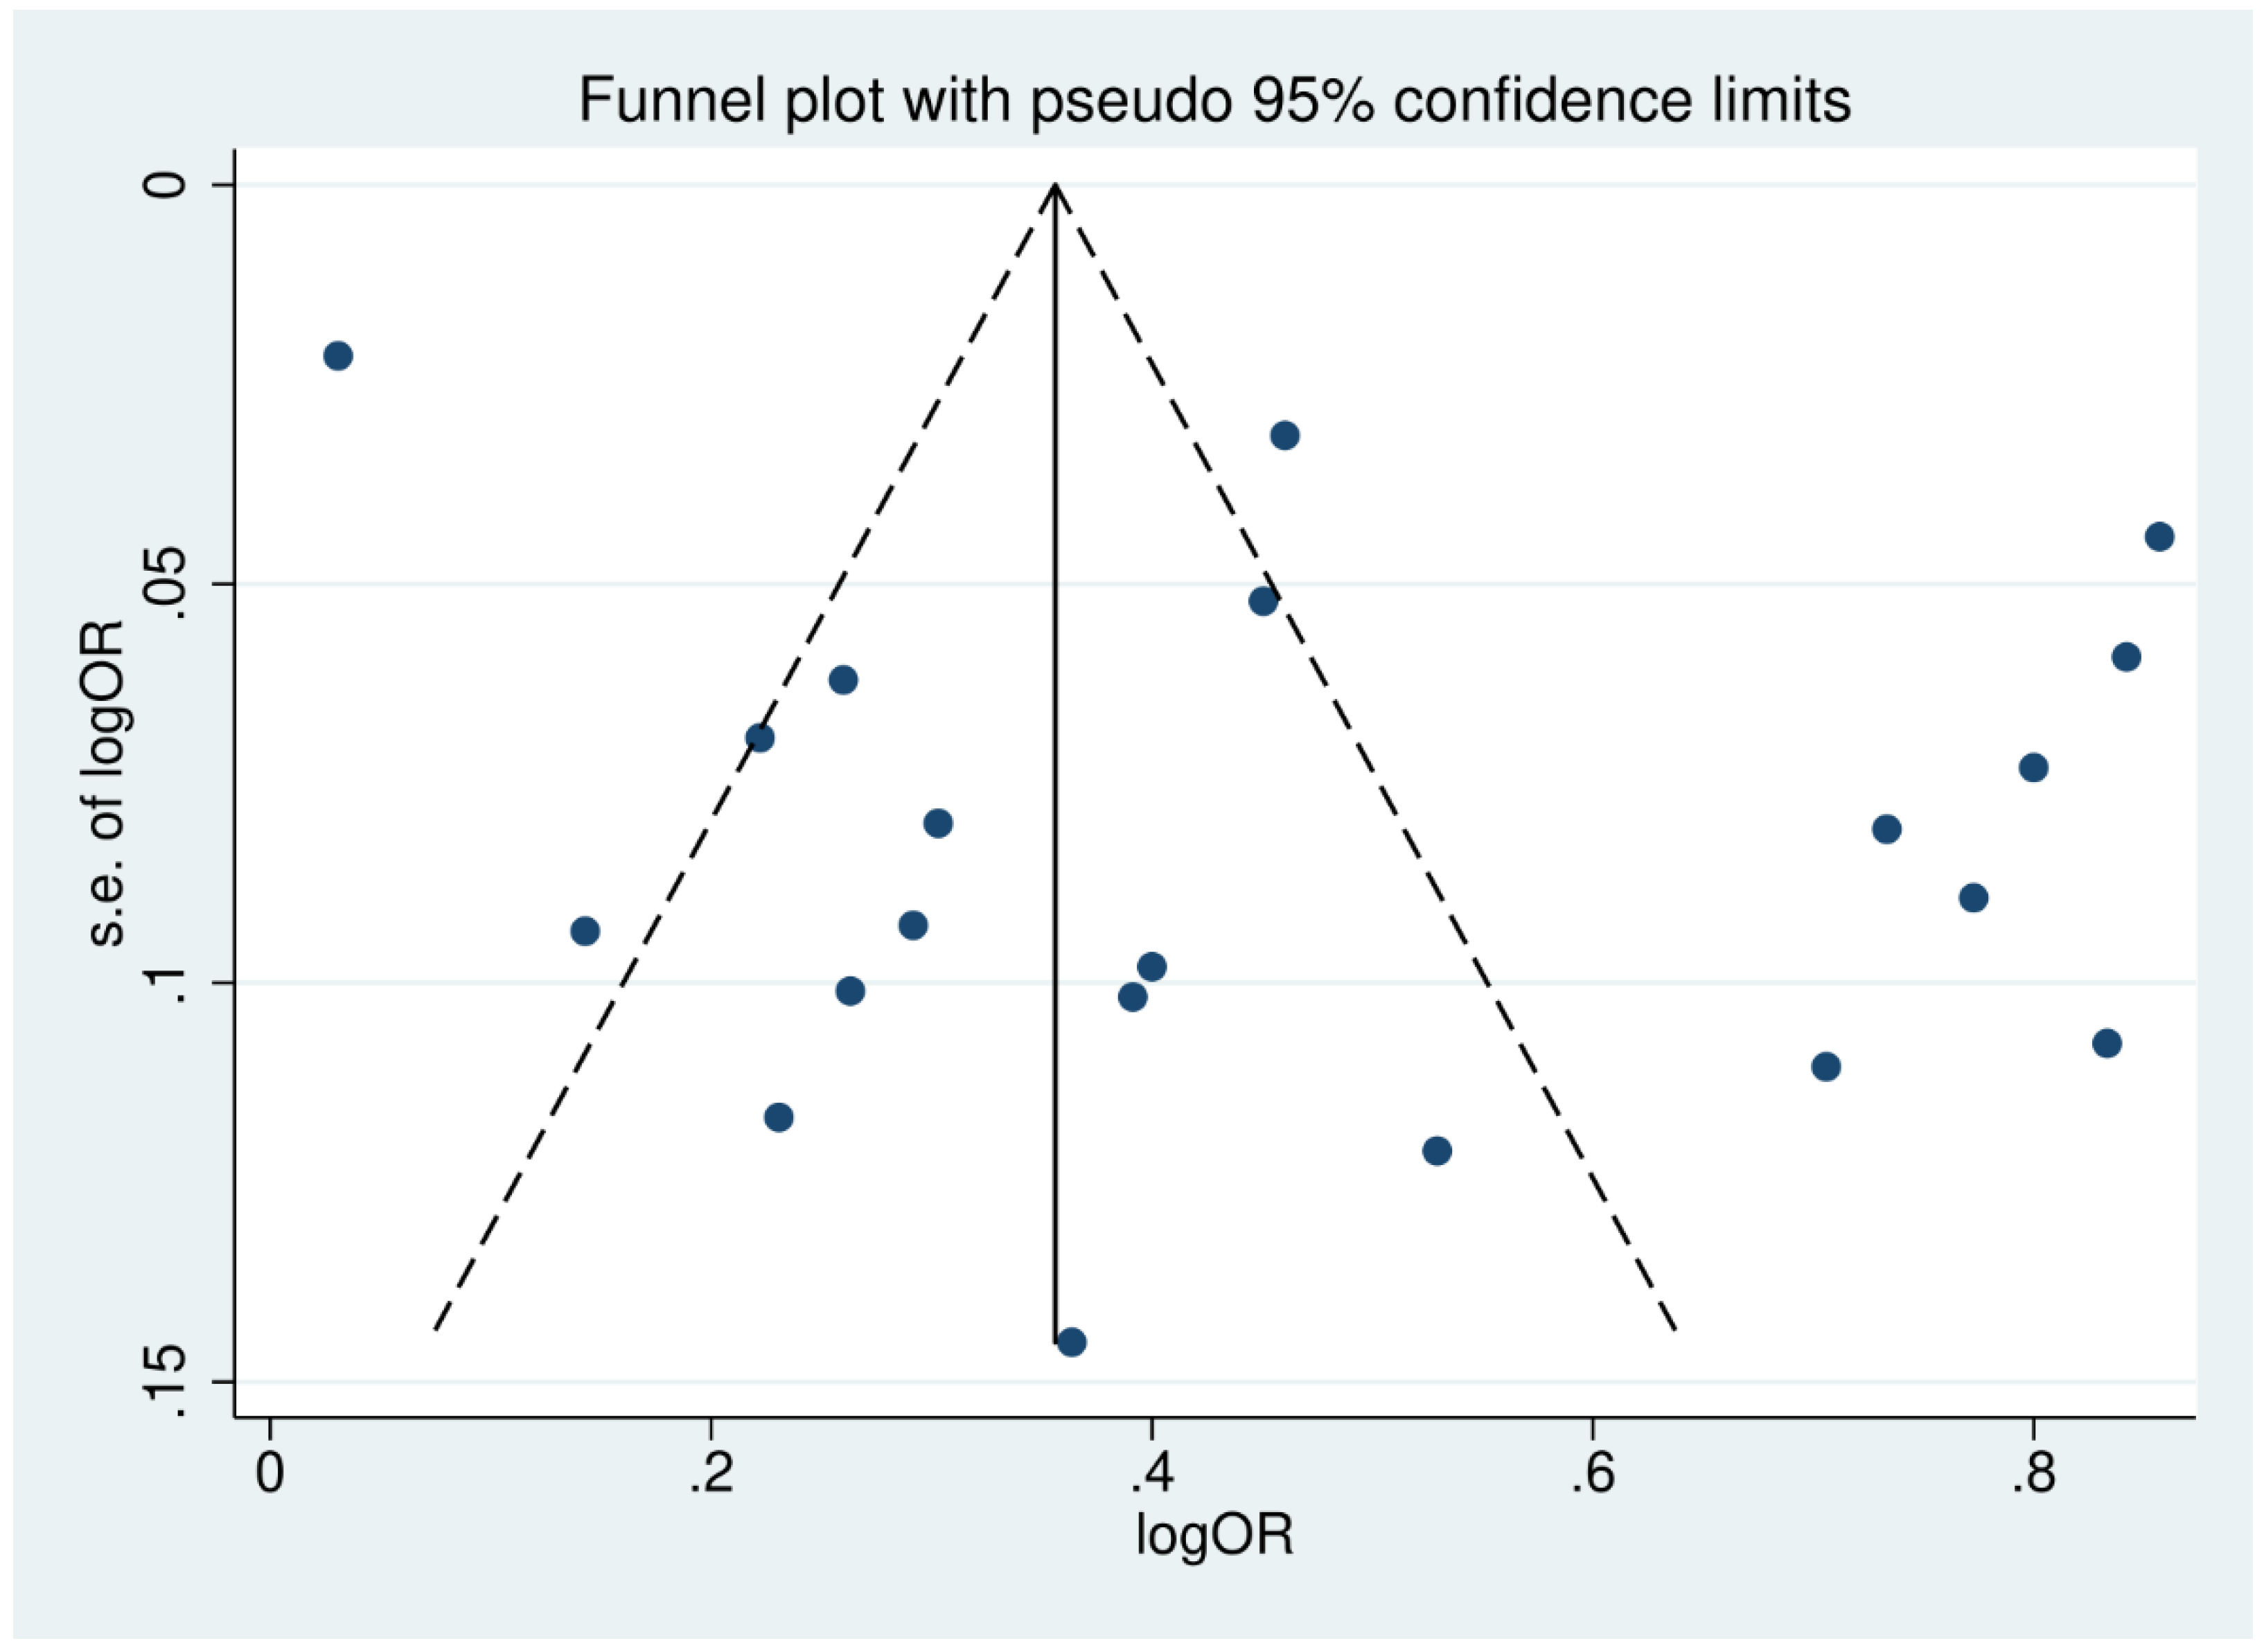The image size is (2264, 1652).
Task: Click the data point just above .4 on the .1 gridline
Action: 1151,967
